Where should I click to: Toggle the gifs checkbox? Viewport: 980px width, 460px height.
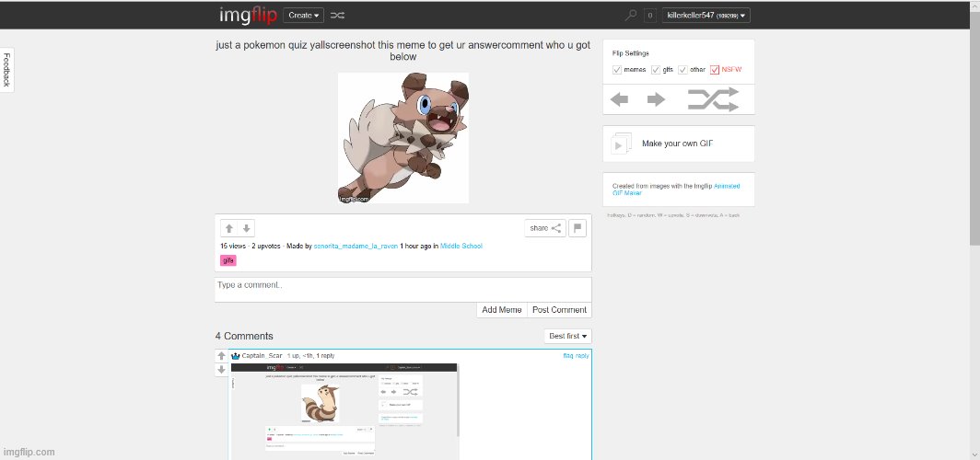click(656, 70)
